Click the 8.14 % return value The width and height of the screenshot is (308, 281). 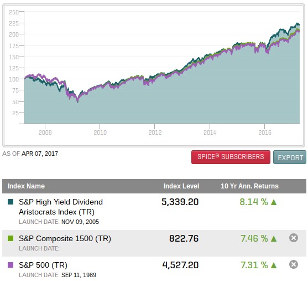click(254, 202)
